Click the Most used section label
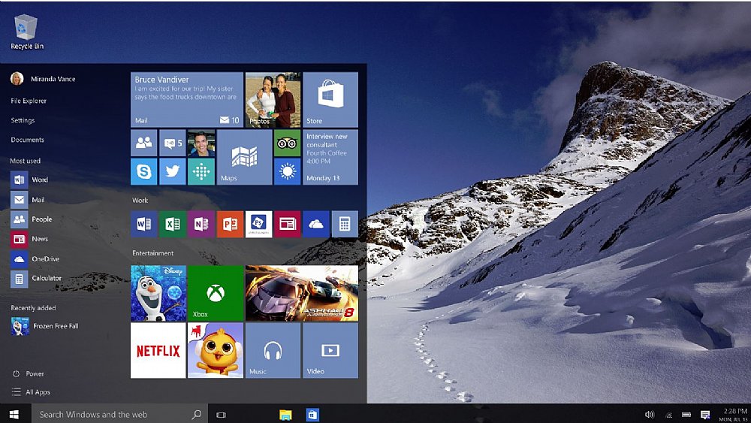The width and height of the screenshot is (751, 423). (x=26, y=161)
